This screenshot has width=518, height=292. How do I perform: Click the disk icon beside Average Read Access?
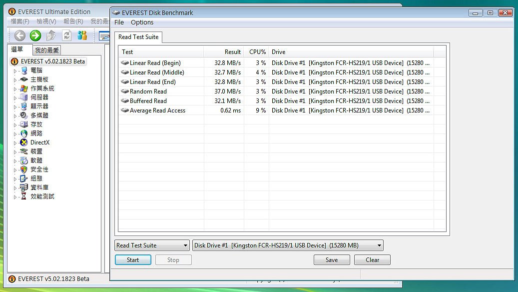pyautogui.click(x=125, y=110)
